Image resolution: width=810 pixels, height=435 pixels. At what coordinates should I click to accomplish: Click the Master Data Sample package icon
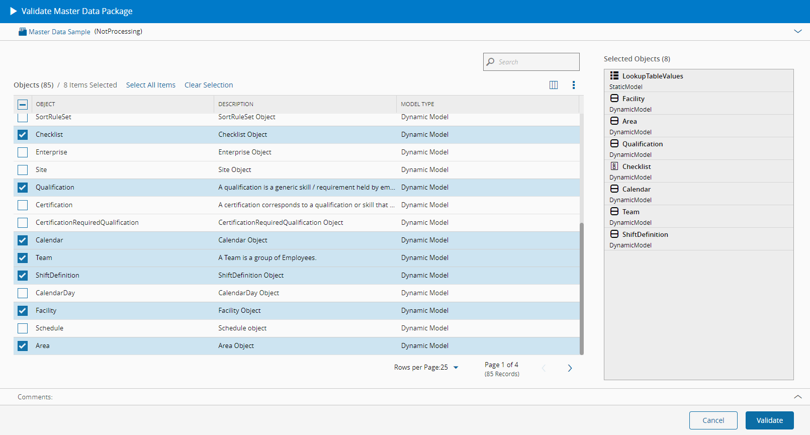pyautogui.click(x=23, y=32)
